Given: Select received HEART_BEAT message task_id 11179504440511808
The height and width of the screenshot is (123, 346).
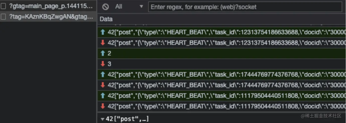Looking at the screenshot, I should [222, 106].
